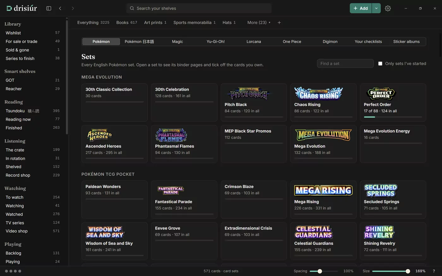442x276 pixels.
Task: Open the Perfect Order set logo
Action: coord(381,94)
